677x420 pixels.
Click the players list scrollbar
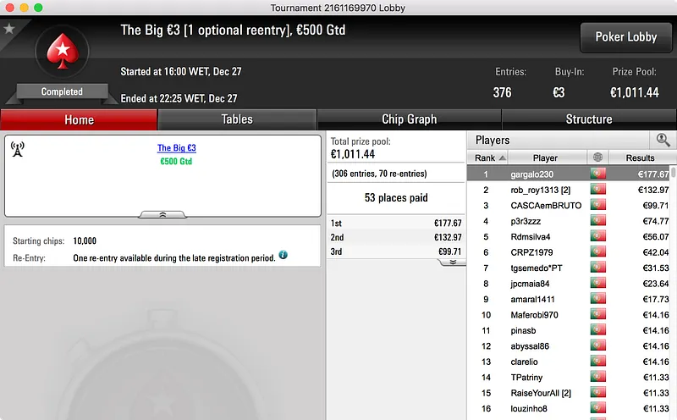coord(673,173)
